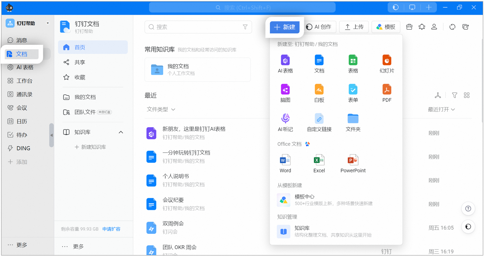The image size is (485, 257).
Task: Open 共享 in docs sidebar
Action: click(80, 62)
